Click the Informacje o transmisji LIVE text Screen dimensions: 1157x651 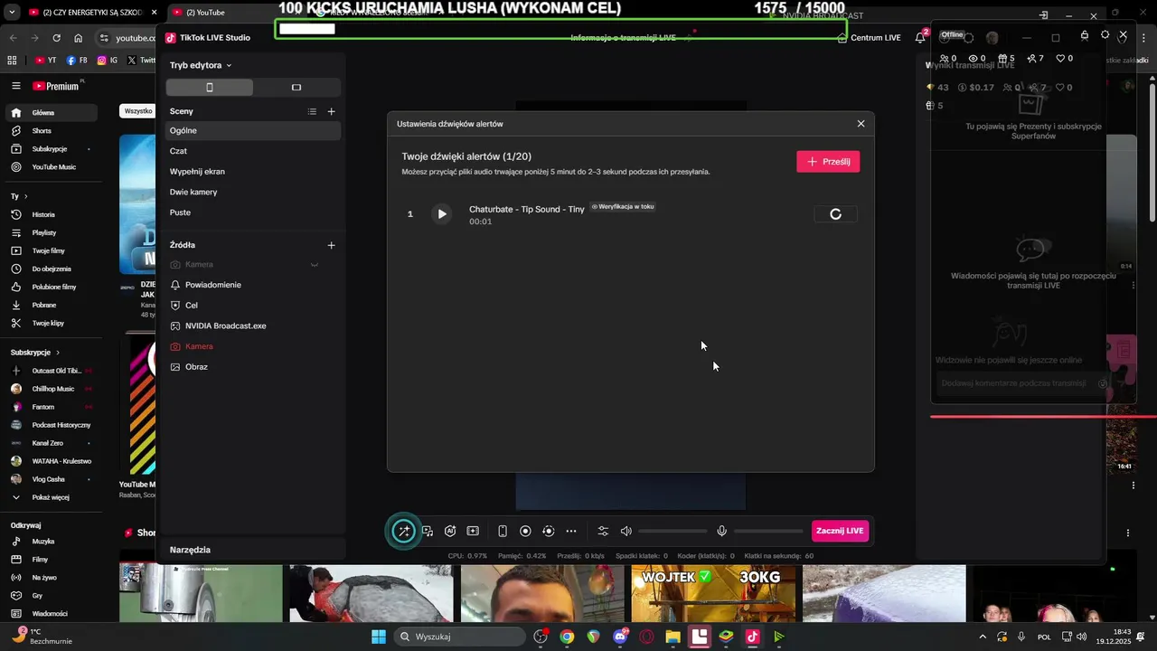623,38
